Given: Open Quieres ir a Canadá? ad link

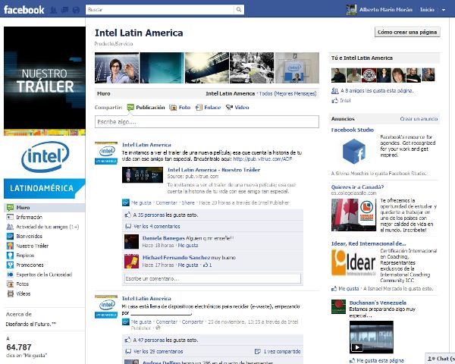Looking at the screenshot, I should point(357,187).
